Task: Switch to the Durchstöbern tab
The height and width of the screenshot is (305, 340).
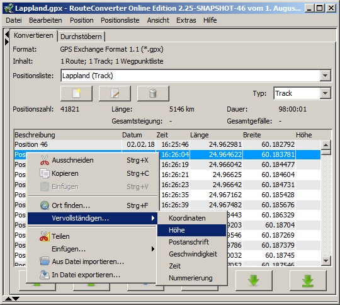Action: coord(81,37)
